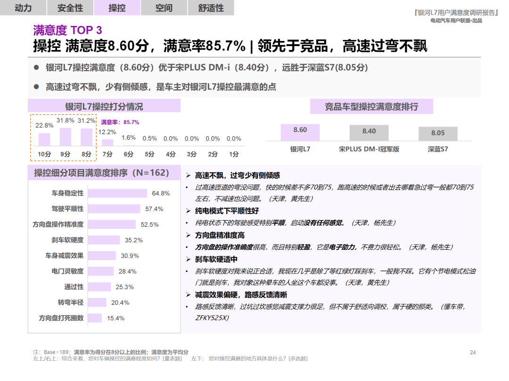Image resolution: width=509 pixels, height=381 pixels.
Task: Click the 刹车软硬适中 heading
Action: (216, 259)
